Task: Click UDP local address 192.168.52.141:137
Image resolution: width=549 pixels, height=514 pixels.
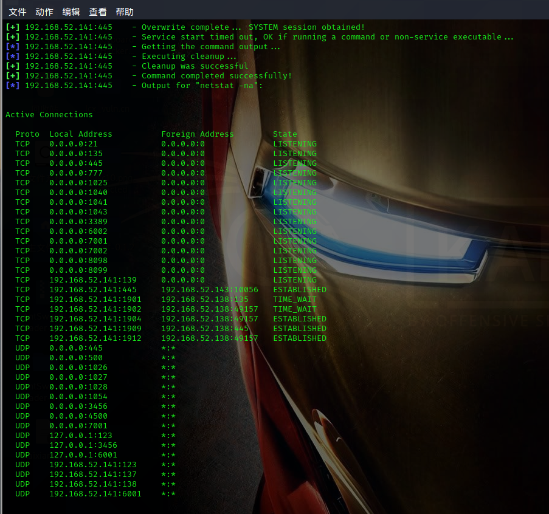Action: [93, 475]
